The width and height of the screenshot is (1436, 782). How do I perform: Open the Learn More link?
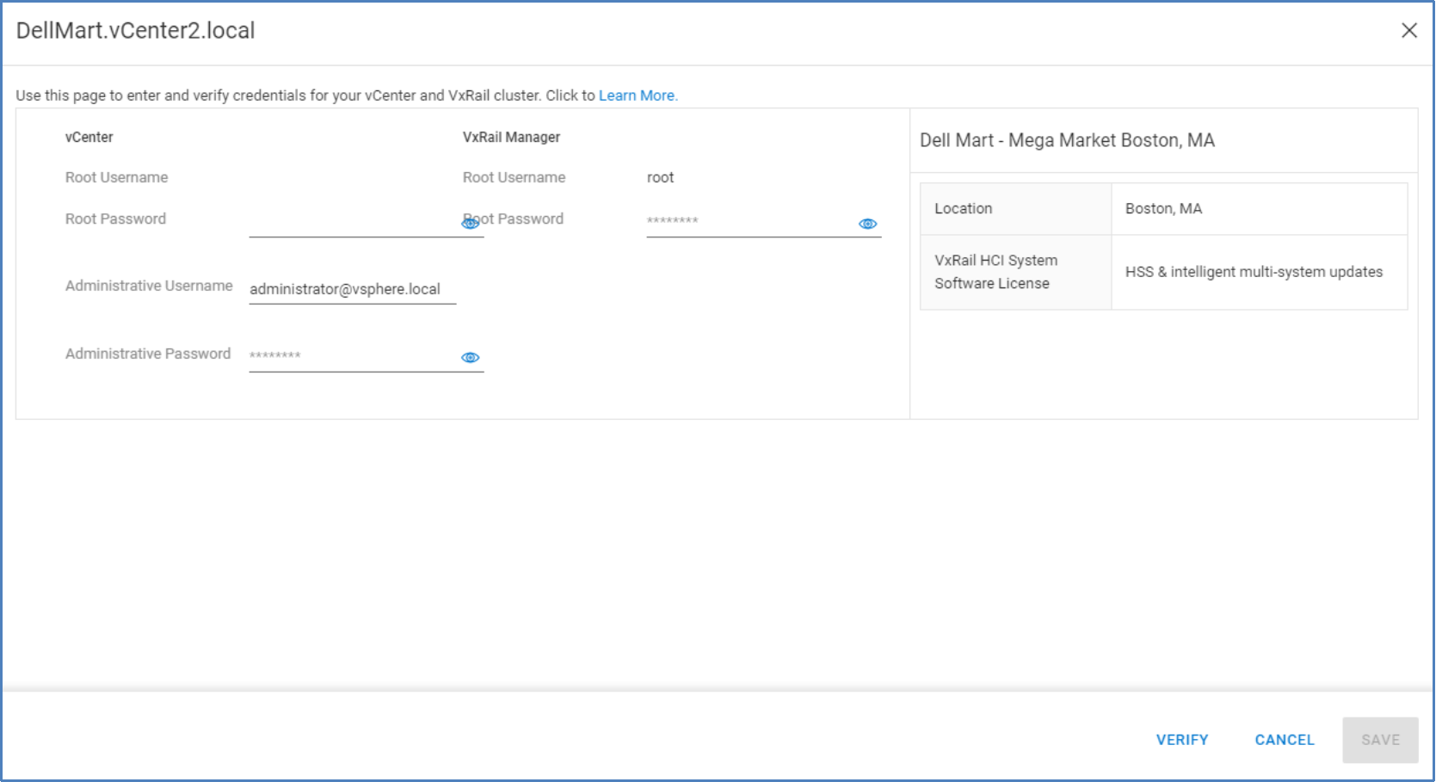click(638, 95)
